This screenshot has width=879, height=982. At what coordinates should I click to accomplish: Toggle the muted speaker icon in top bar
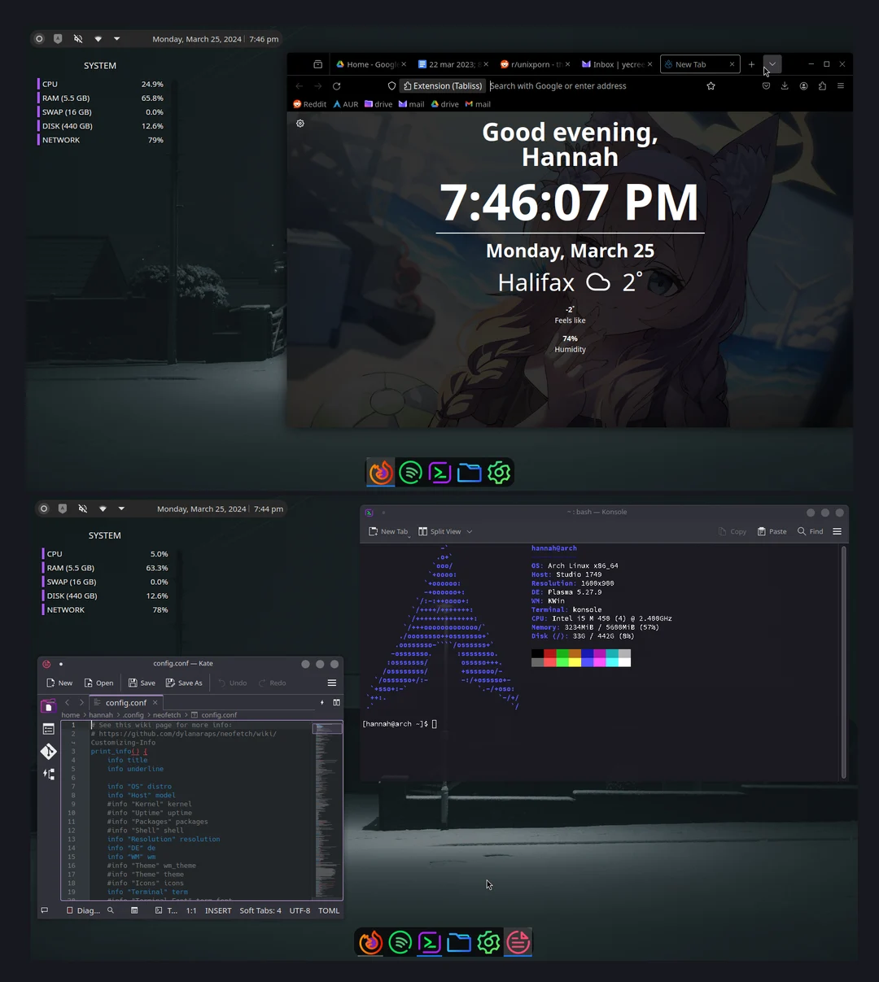78,38
